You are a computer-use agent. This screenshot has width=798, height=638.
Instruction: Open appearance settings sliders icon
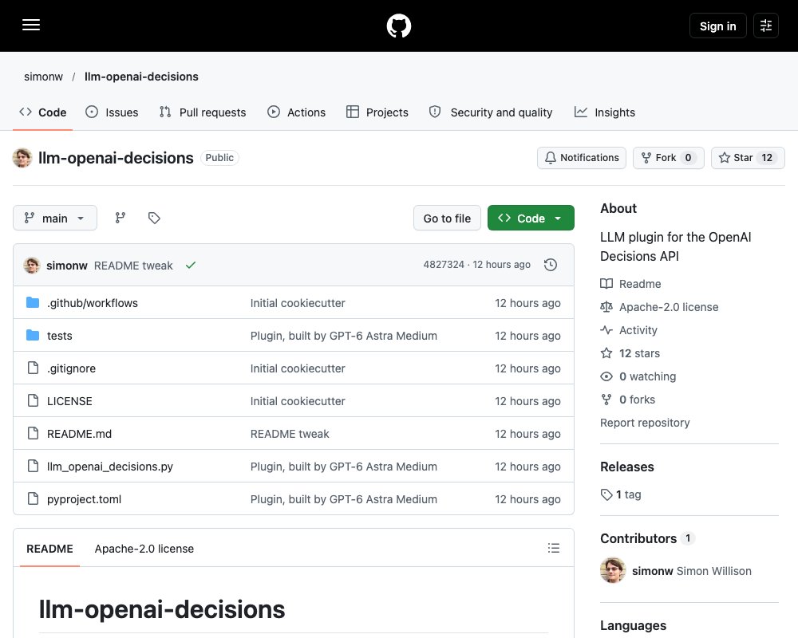[x=766, y=26]
